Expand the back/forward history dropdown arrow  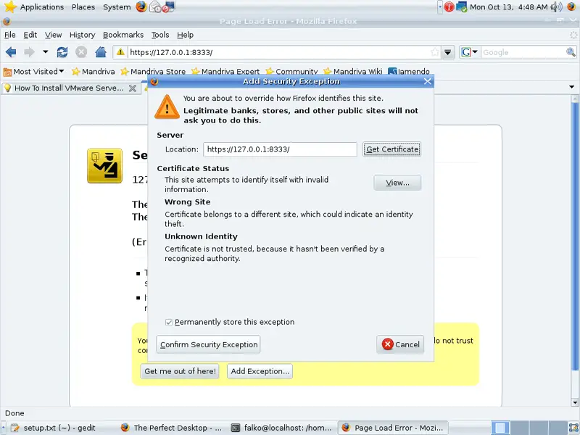[x=45, y=52]
